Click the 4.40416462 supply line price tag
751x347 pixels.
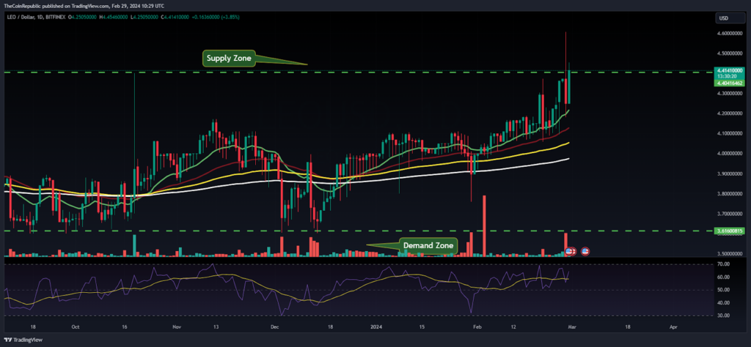click(x=730, y=83)
